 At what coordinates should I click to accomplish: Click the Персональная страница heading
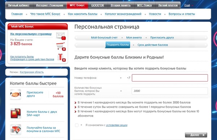tap(107, 27)
